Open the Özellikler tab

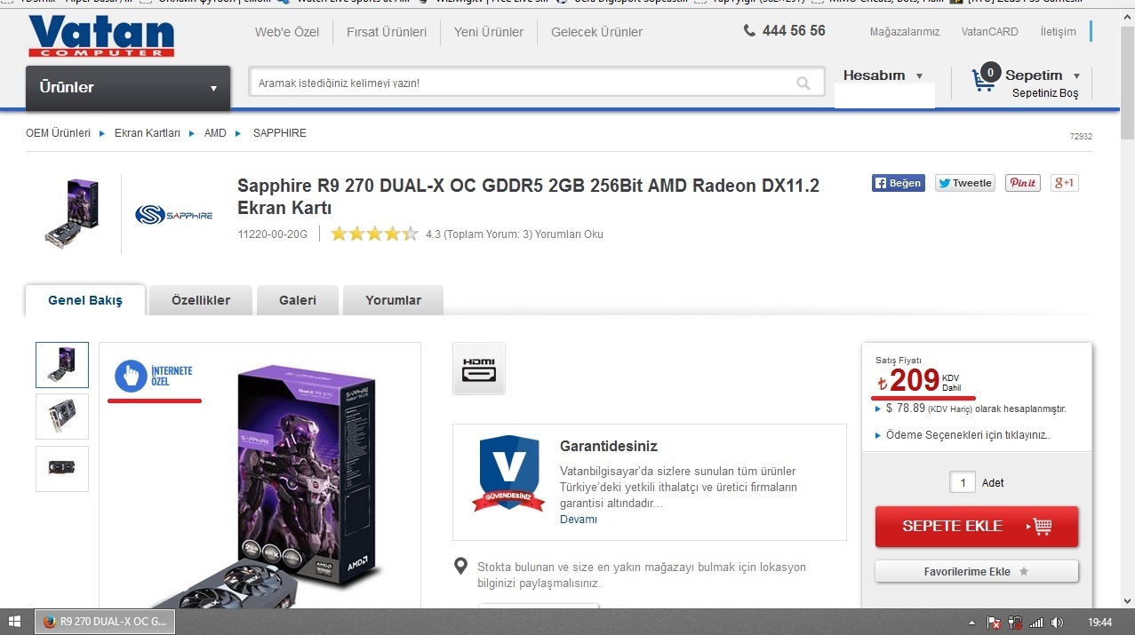pos(201,300)
